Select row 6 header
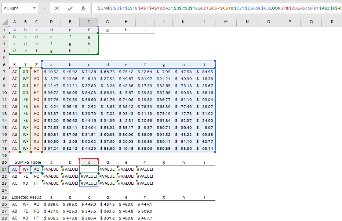This screenshot has width=342, height=221. pos(4,64)
